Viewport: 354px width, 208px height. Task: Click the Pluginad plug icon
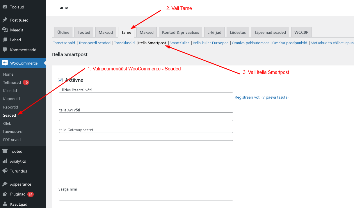5,194
